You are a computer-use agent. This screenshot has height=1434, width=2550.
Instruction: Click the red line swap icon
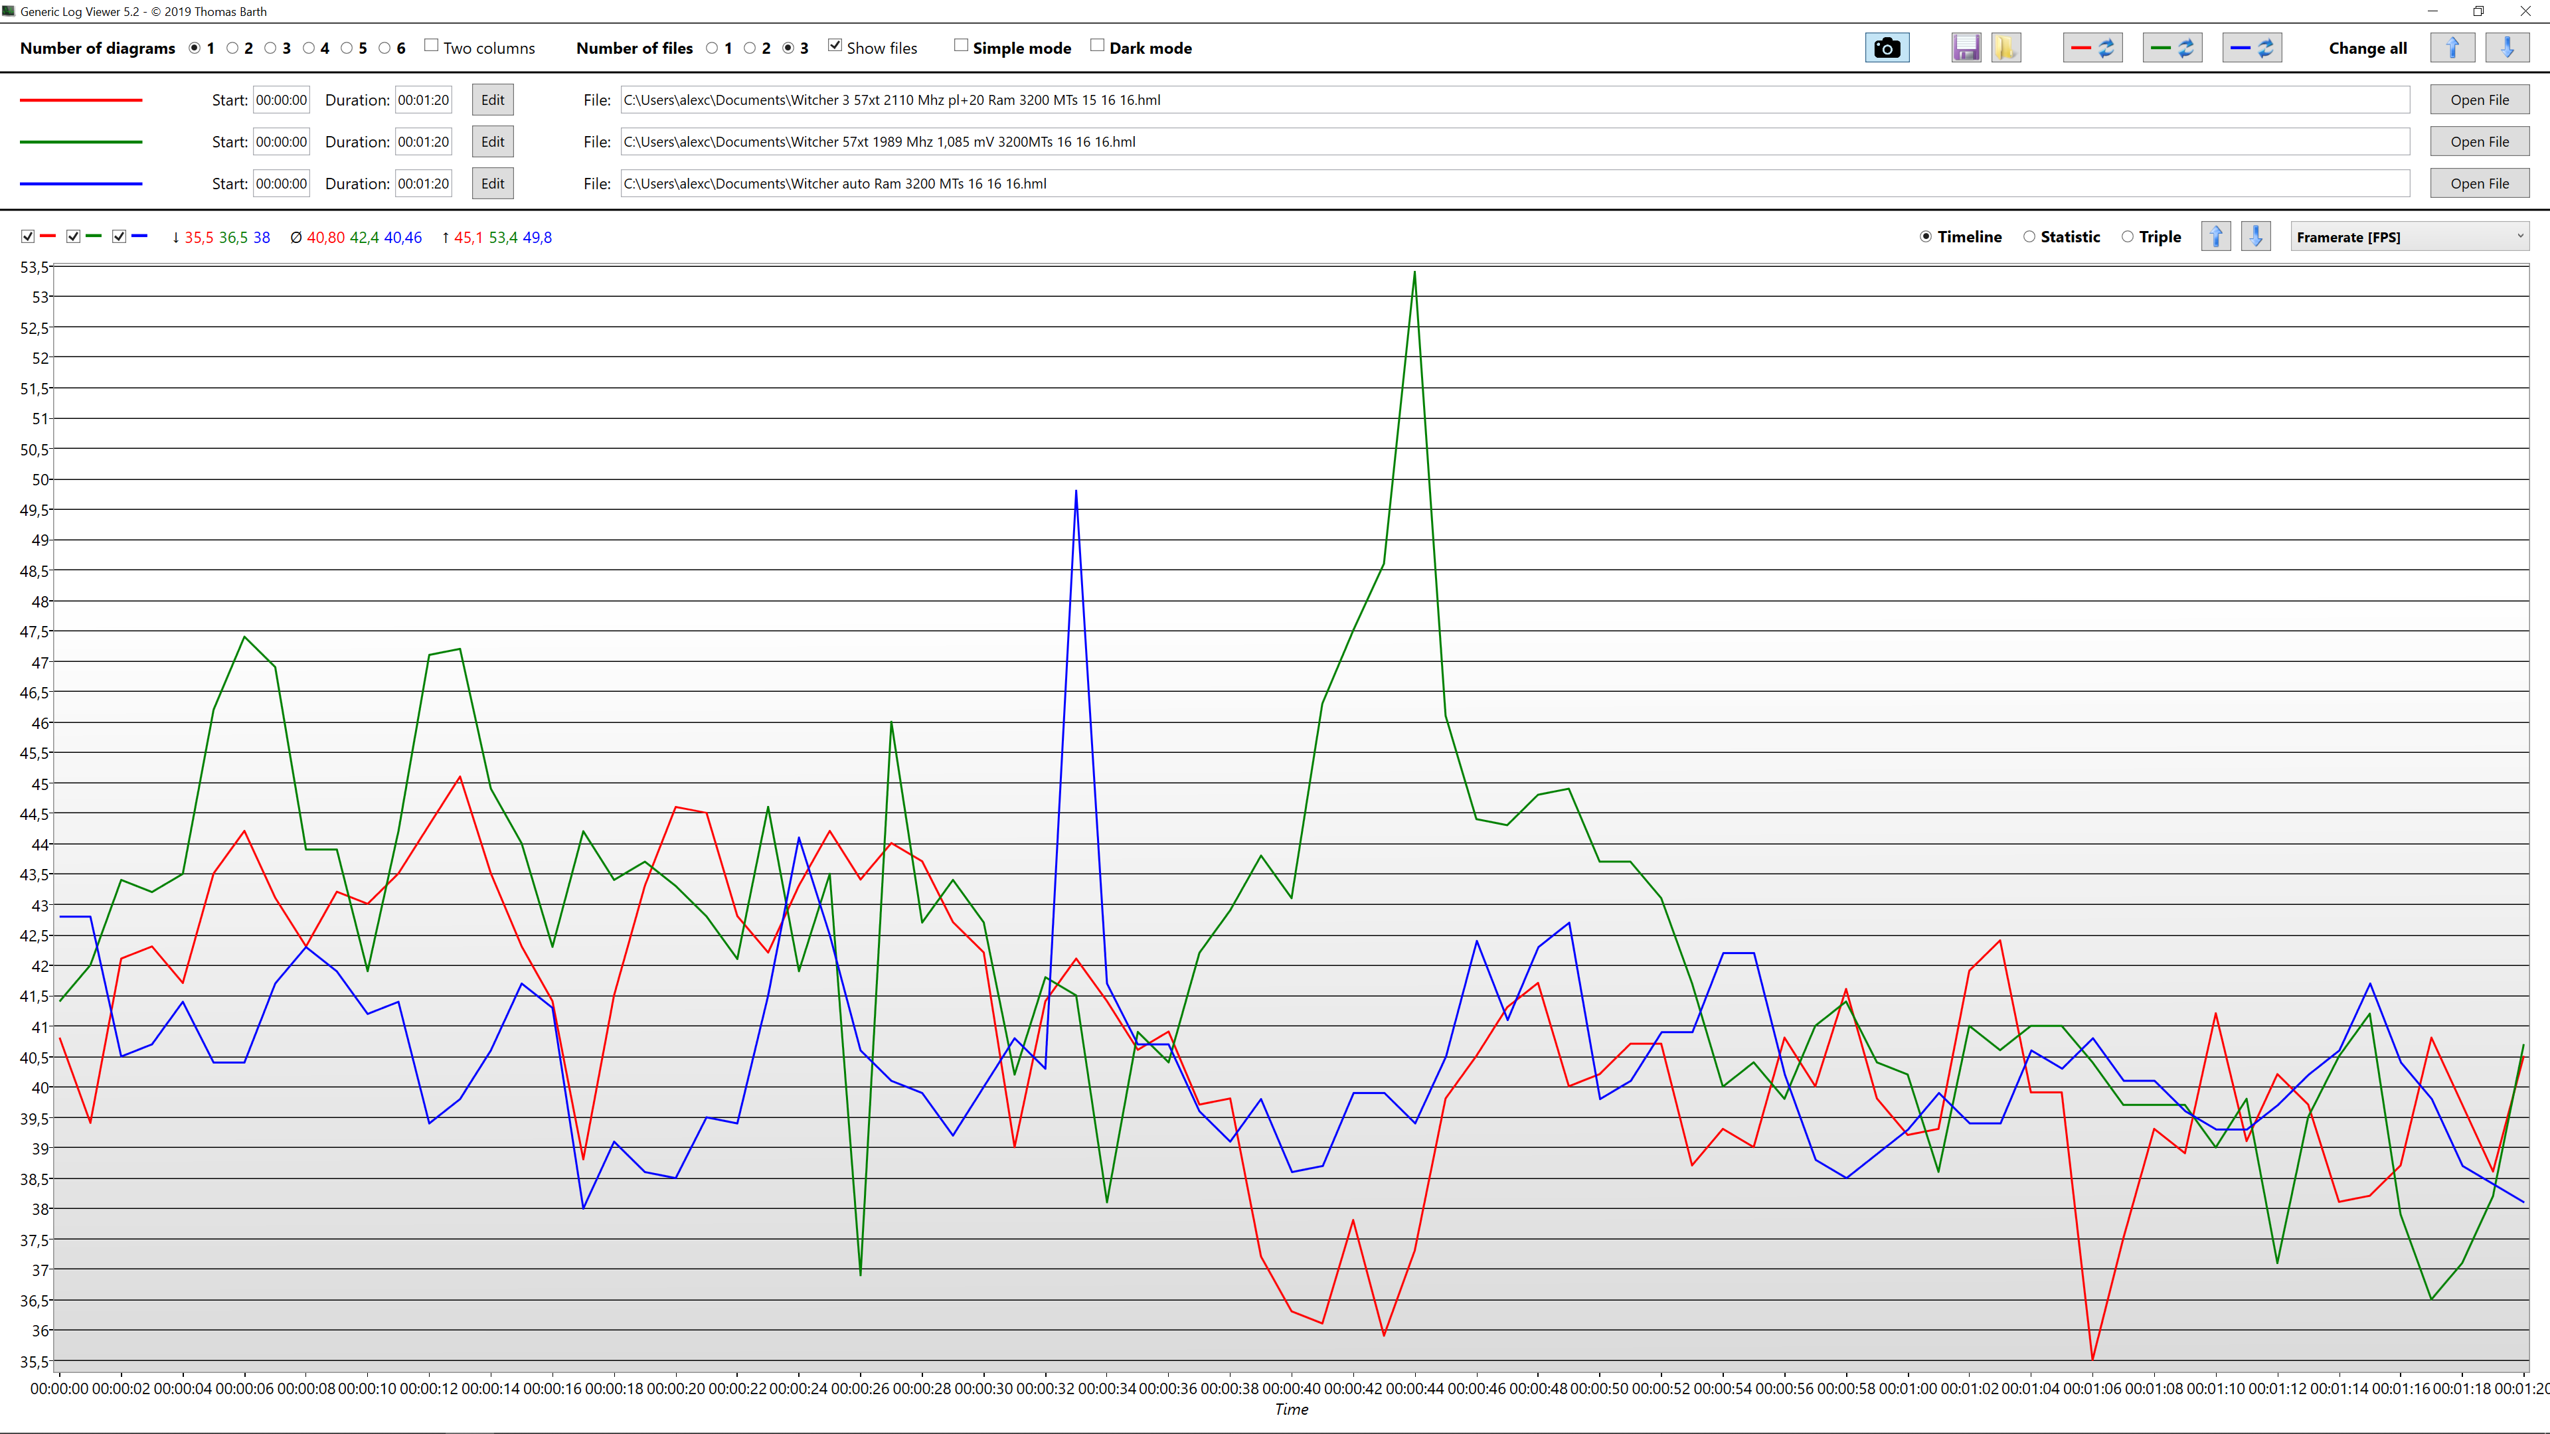(x=2092, y=48)
